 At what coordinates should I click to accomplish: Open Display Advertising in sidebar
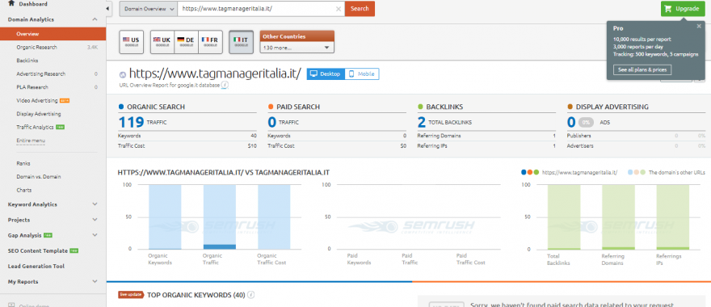click(x=39, y=114)
